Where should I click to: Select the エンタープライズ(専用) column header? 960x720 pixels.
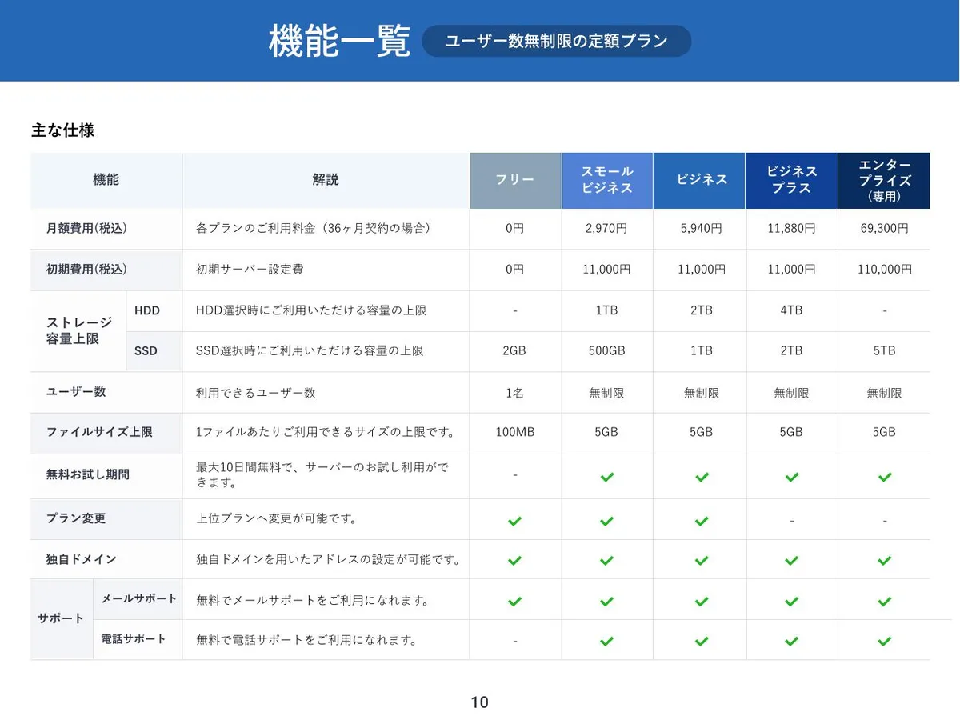click(x=884, y=180)
